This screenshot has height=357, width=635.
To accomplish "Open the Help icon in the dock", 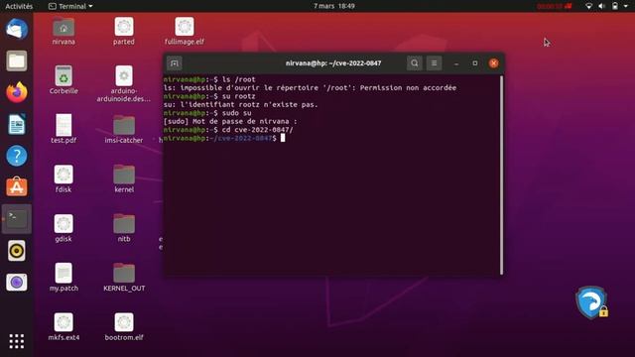I will pyautogui.click(x=17, y=156).
